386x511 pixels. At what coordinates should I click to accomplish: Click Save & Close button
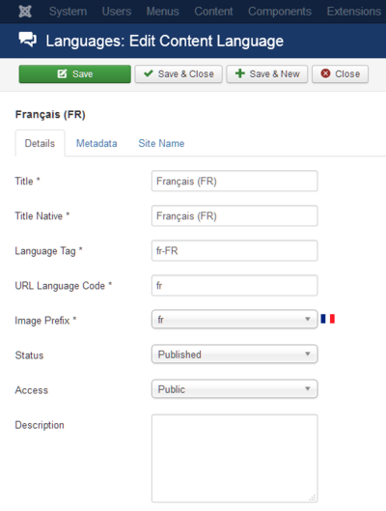[179, 74]
